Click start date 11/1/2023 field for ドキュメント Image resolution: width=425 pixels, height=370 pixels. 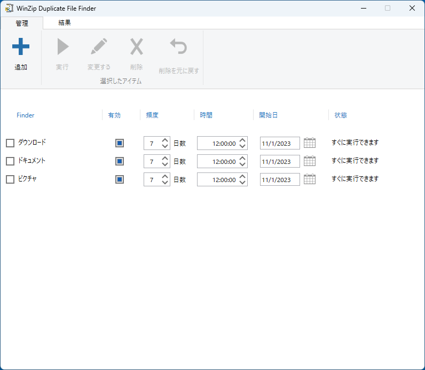[x=280, y=161]
